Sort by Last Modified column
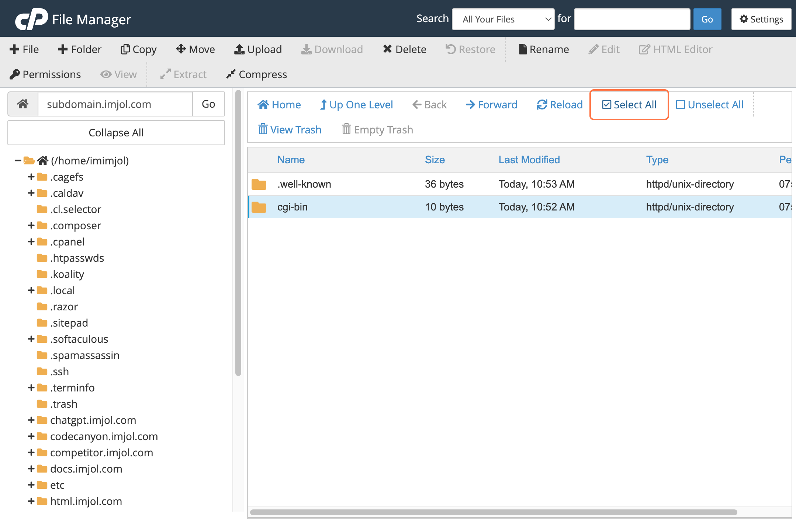The height and width of the screenshot is (519, 796). pos(529,160)
